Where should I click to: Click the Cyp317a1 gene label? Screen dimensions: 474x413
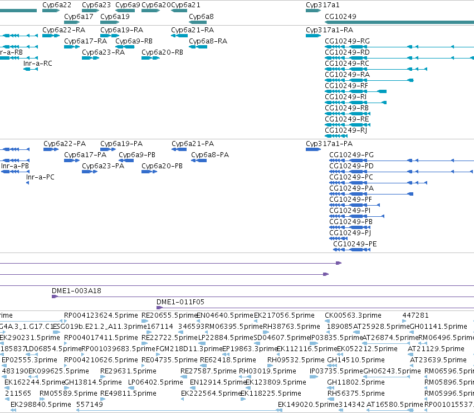[x=322, y=5]
